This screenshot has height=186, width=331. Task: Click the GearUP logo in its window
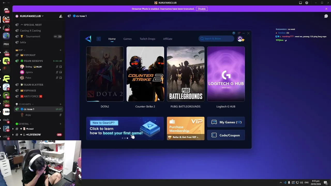coord(88,39)
